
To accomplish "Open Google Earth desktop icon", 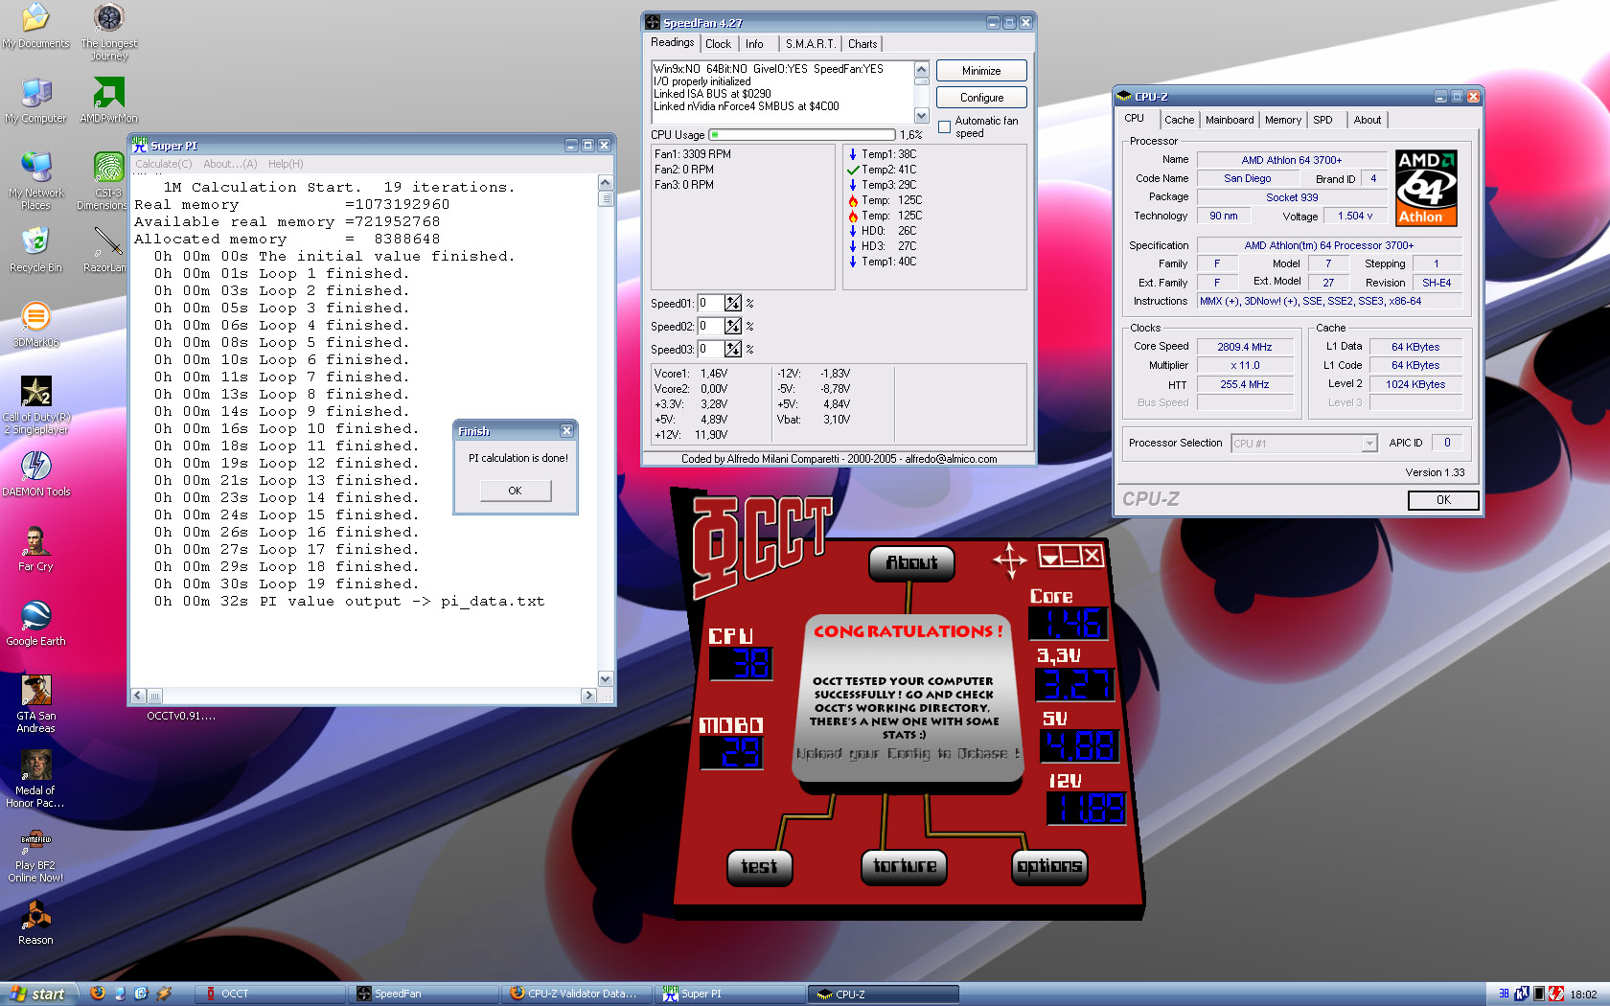I will point(35,624).
